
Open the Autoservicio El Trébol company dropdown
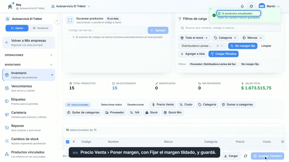click(x=70, y=6)
